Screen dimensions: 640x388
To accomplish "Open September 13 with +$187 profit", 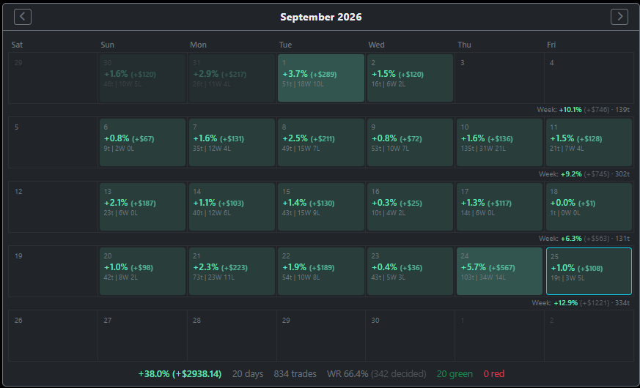I will coord(142,206).
